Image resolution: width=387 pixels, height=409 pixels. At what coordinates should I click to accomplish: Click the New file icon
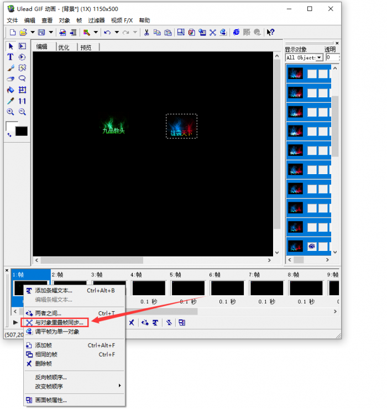pos(11,33)
